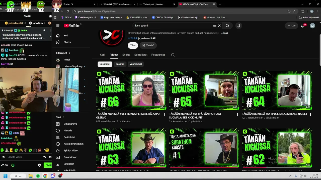
Task: Open Tykätyt videot in the sidebar
Action: [x=71, y=150]
